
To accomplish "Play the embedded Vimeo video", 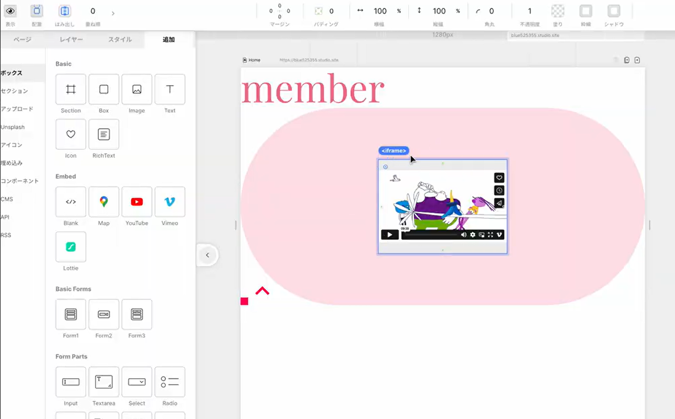I will point(389,235).
